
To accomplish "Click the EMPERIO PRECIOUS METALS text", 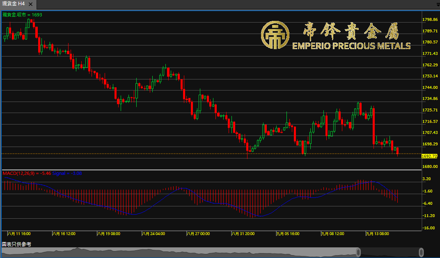I will coord(351,46).
